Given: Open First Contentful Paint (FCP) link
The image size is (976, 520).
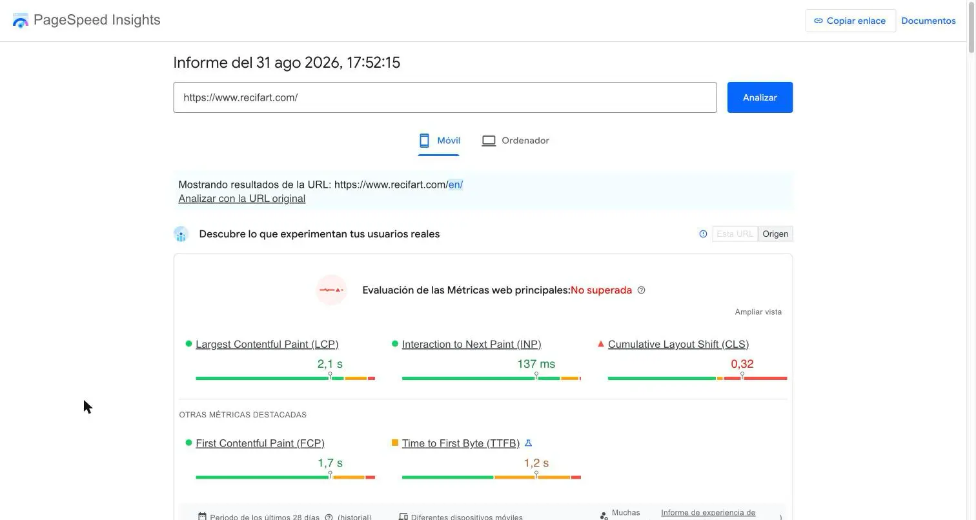Looking at the screenshot, I should [260, 443].
